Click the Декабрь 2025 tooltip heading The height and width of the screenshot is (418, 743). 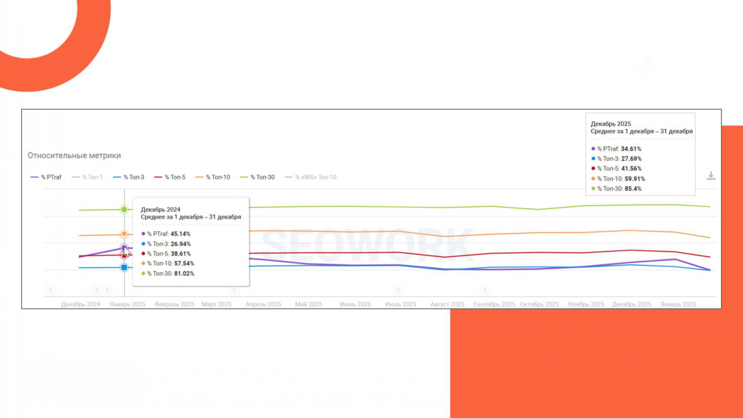coord(611,124)
